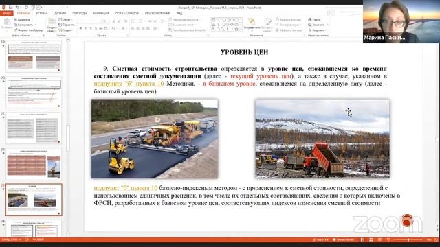Click the Save icon in quick access toolbar
Viewport: 440px width, 247px height.
pos(11,8)
